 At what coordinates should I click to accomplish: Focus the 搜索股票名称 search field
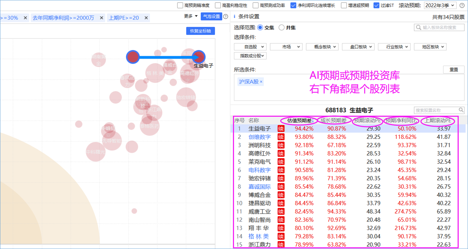click(x=439, y=110)
